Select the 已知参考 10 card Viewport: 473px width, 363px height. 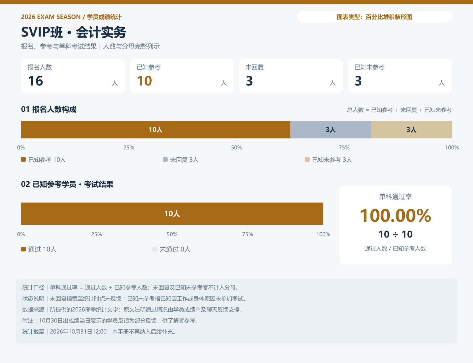tap(182, 76)
